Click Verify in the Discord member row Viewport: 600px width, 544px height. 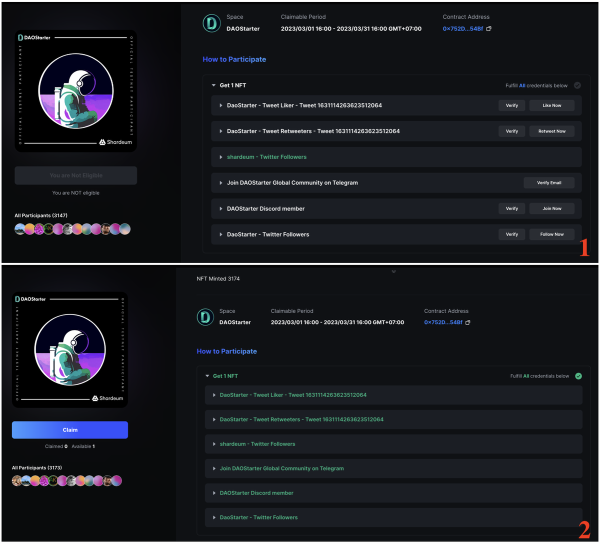(512, 208)
